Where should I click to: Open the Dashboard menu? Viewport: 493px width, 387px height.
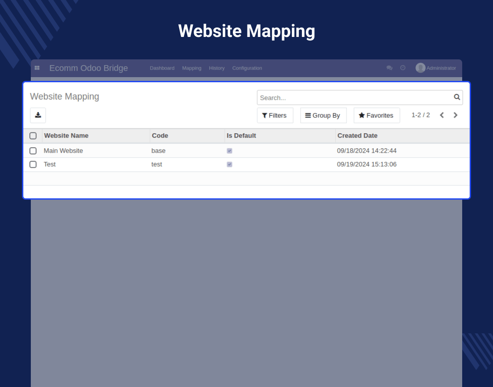[x=162, y=68]
